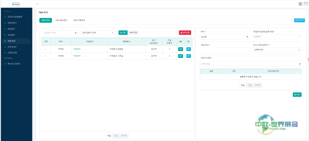
Task: Open the 작업위치 dropdown in the form
Action: click(x=277, y=36)
